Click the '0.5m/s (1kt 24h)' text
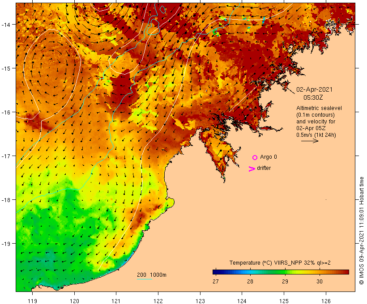This screenshot has height=304, width=367. tap(316, 135)
